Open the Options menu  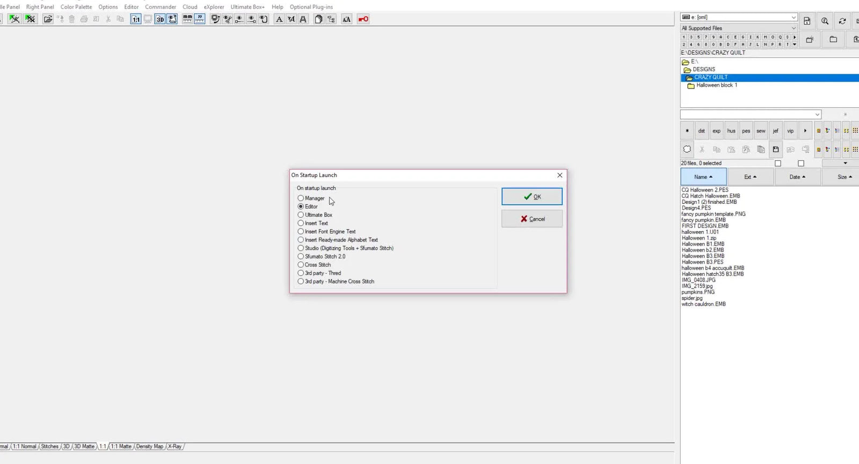108,7
